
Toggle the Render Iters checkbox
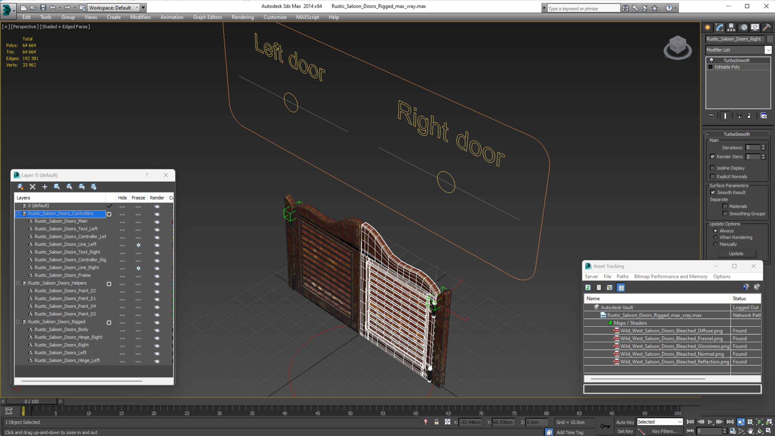coord(712,156)
